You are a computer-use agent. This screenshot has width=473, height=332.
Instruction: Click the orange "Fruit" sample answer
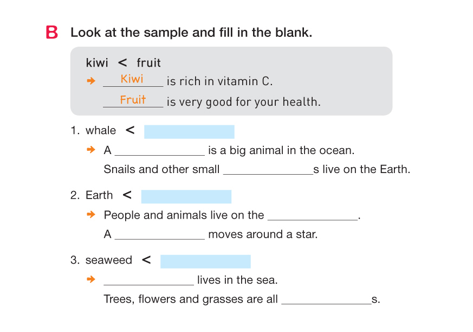tap(133, 100)
